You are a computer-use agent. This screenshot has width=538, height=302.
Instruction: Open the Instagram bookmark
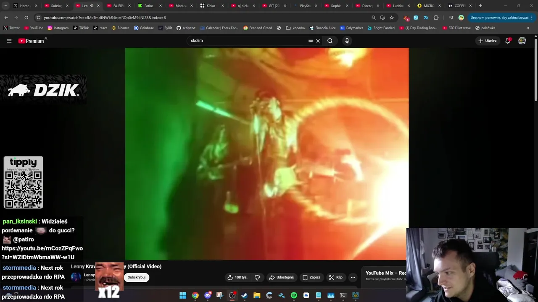click(x=58, y=28)
